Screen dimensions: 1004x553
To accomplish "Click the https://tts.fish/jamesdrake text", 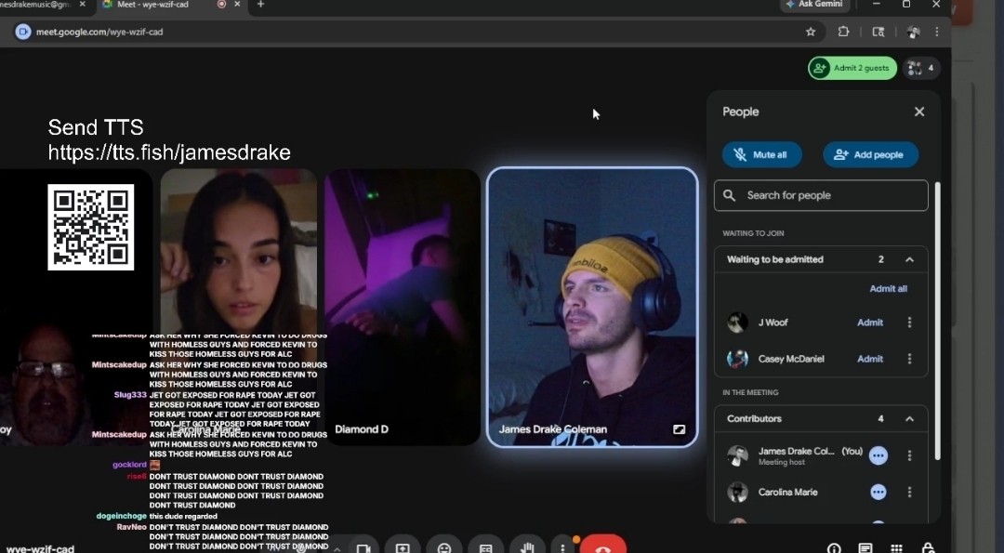I will (169, 152).
